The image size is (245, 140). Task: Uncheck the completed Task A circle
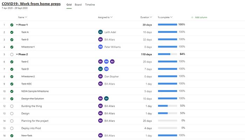coord(12,32)
